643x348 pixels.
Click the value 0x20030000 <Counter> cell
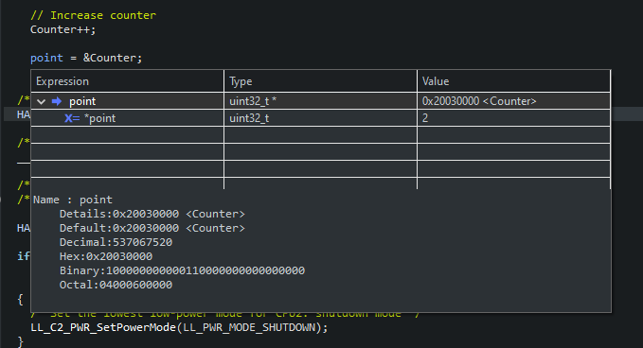514,101
